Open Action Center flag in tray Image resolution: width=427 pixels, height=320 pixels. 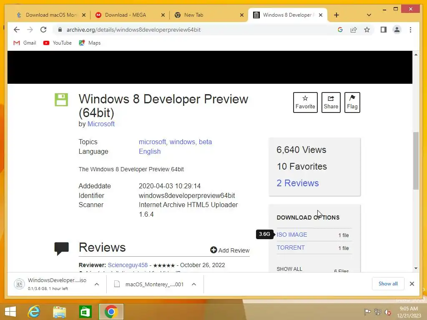[x=367, y=312]
